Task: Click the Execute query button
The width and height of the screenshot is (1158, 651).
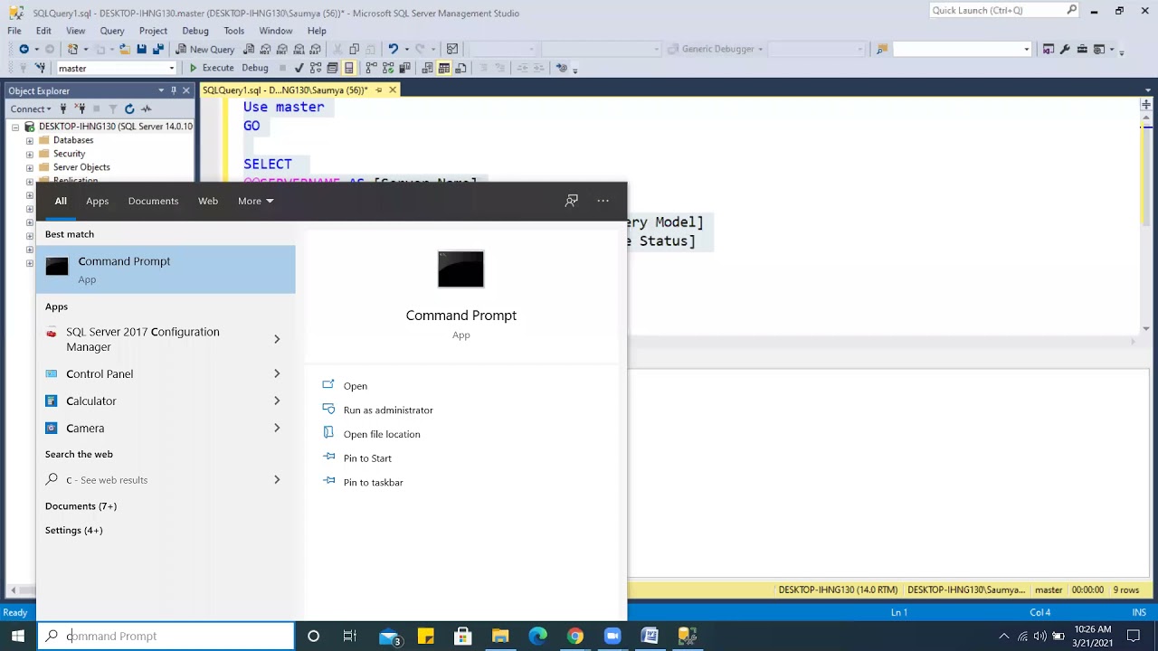Action: click(x=211, y=68)
